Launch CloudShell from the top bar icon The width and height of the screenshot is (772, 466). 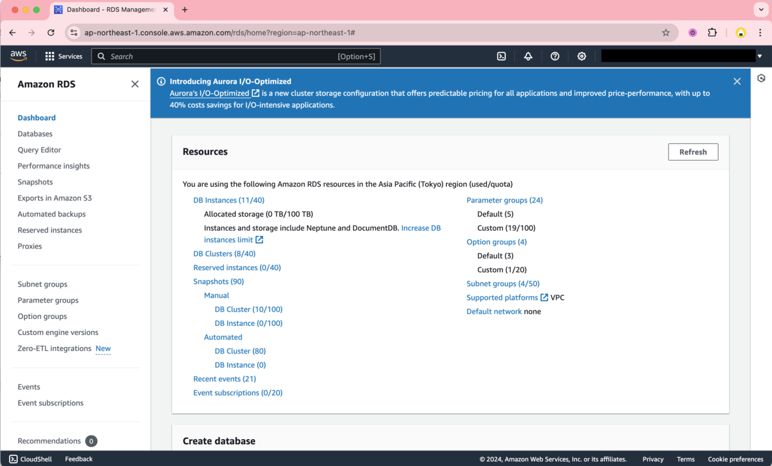(x=501, y=57)
